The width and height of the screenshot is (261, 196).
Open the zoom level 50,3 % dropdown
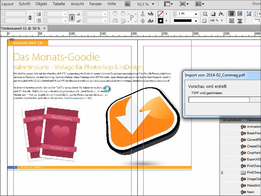[153, 4]
